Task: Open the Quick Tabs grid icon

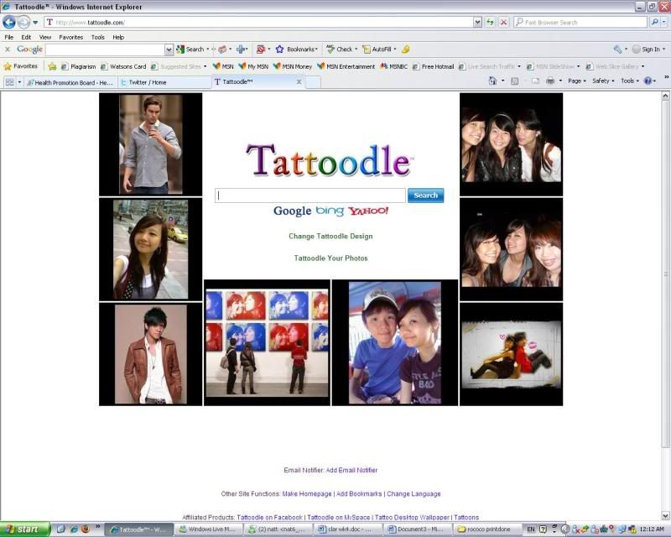Action: [9, 81]
